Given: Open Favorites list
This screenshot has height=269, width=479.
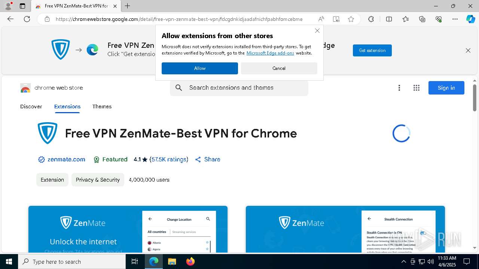Looking at the screenshot, I should [x=406, y=19].
